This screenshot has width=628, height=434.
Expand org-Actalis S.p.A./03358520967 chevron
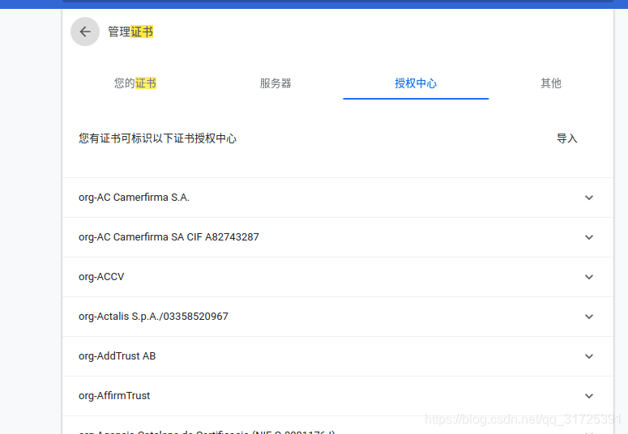pyautogui.click(x=589, y=317)
